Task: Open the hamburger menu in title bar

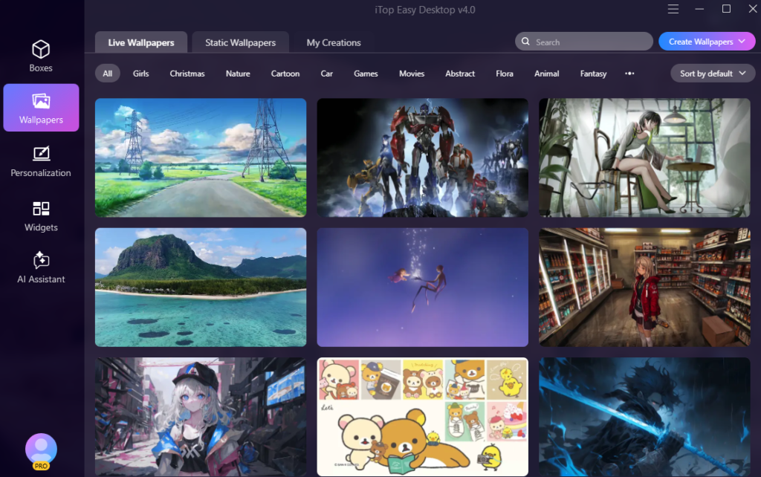Action: (x=673, y=10)
